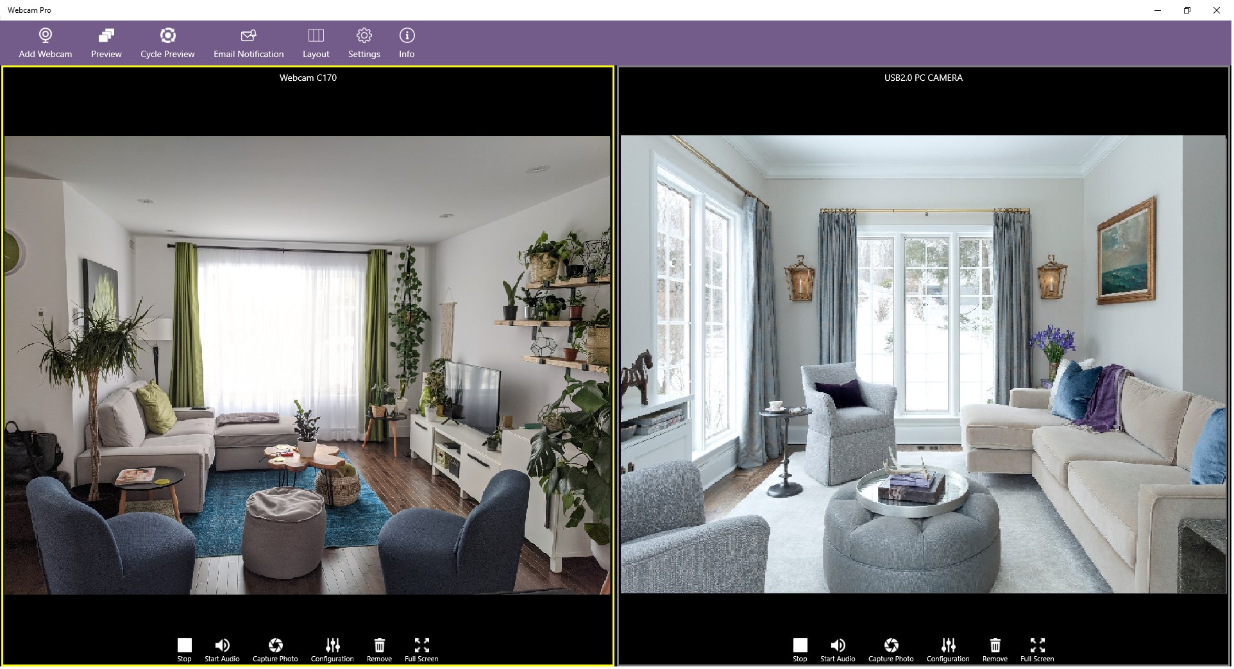Stop the USB2.0 PC CAMERA stream
The height and width of the screenshot is (669, 1234).
pos(799,648)
